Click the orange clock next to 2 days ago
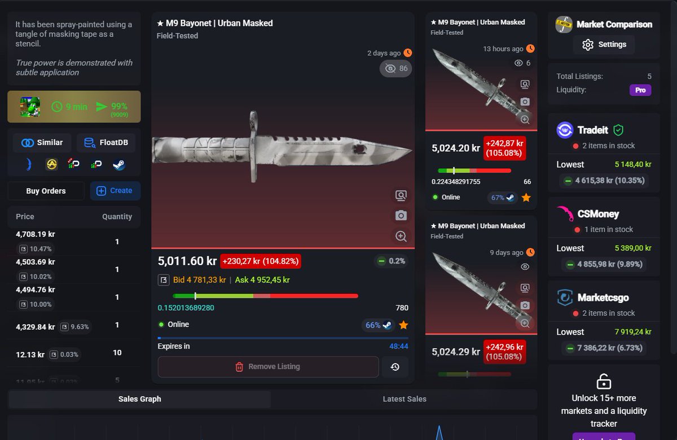677x440 pixels. 408,52
